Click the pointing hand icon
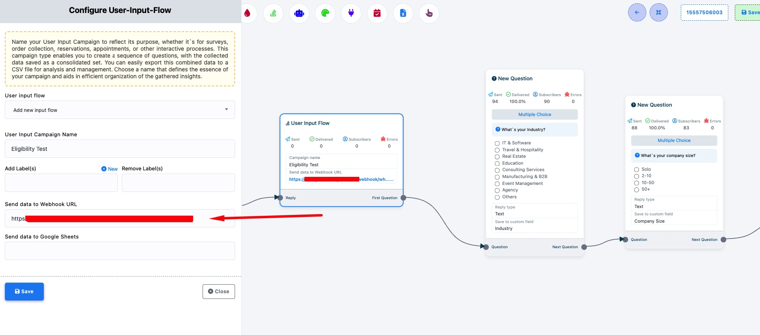760x335 pixels. click(429, 13)
